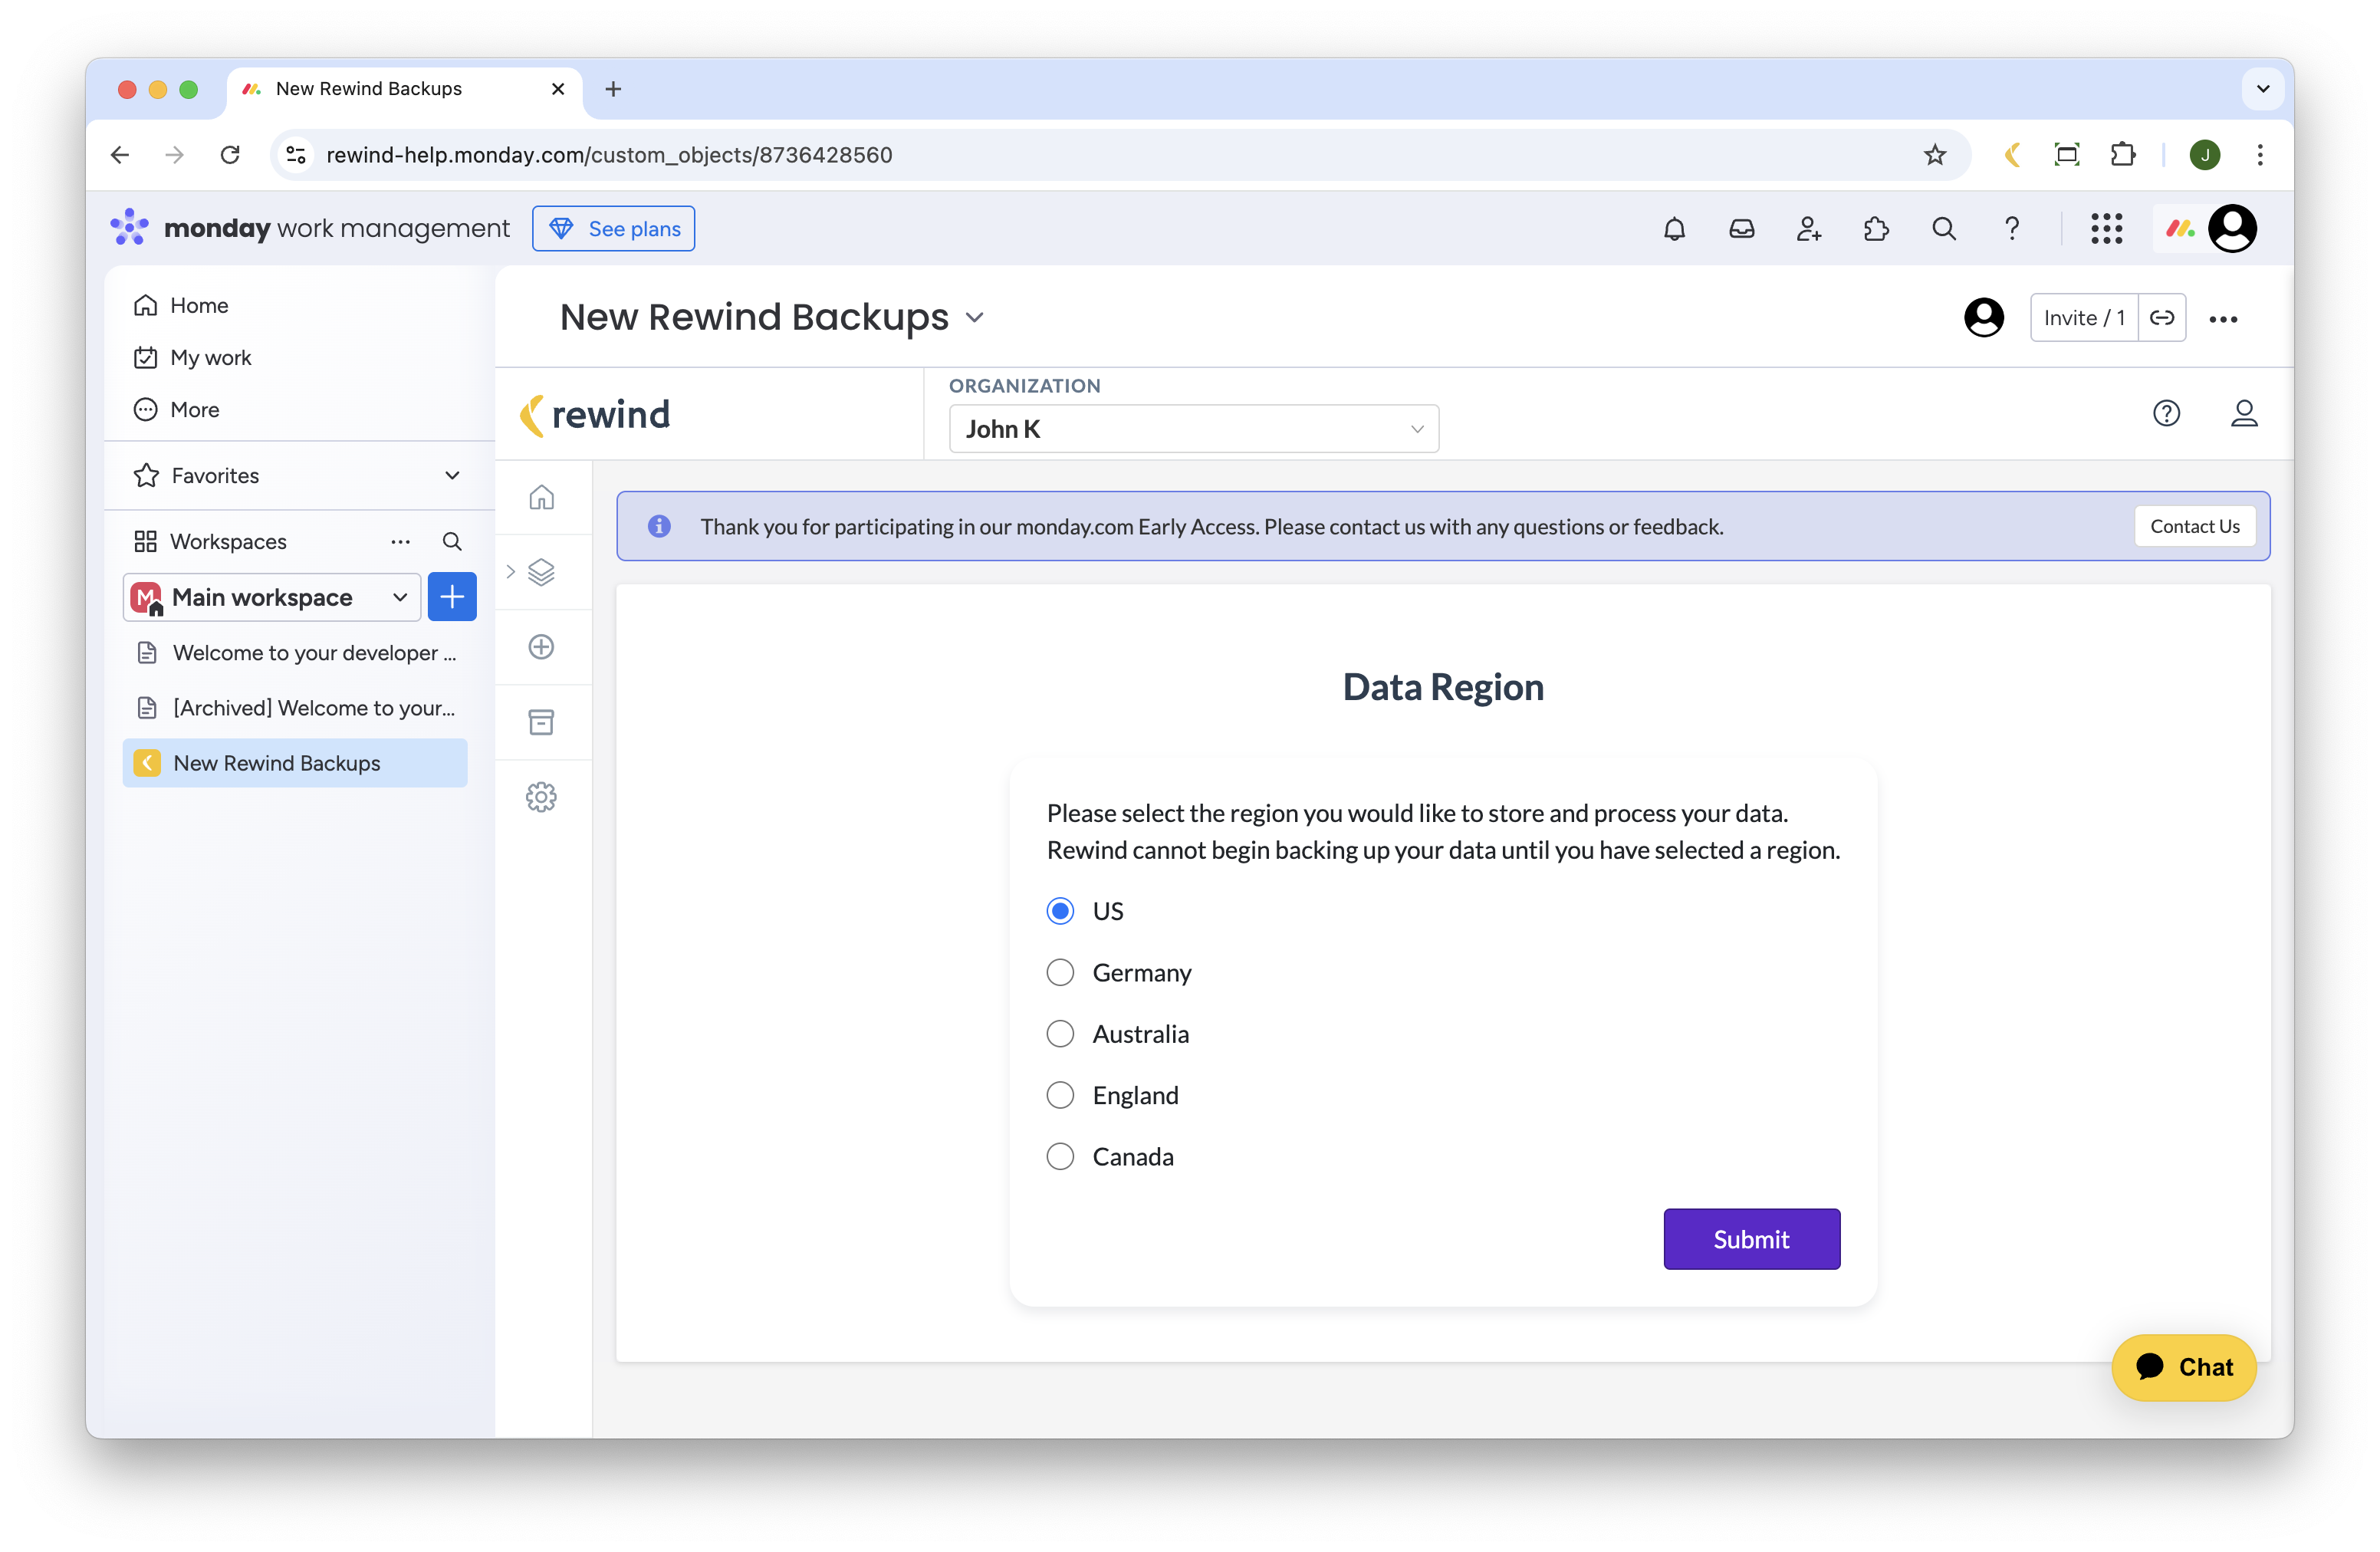Open the Rewind user profile icon
Screen dimensions: 2380x1552
click(2244, 413)
